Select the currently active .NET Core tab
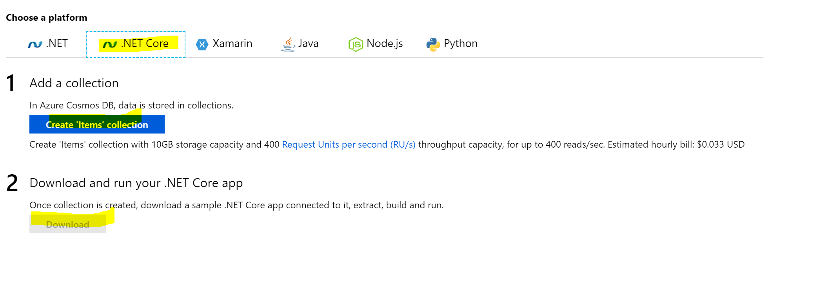The width and height of the screenshot is (830, 296). coord(135,43)
